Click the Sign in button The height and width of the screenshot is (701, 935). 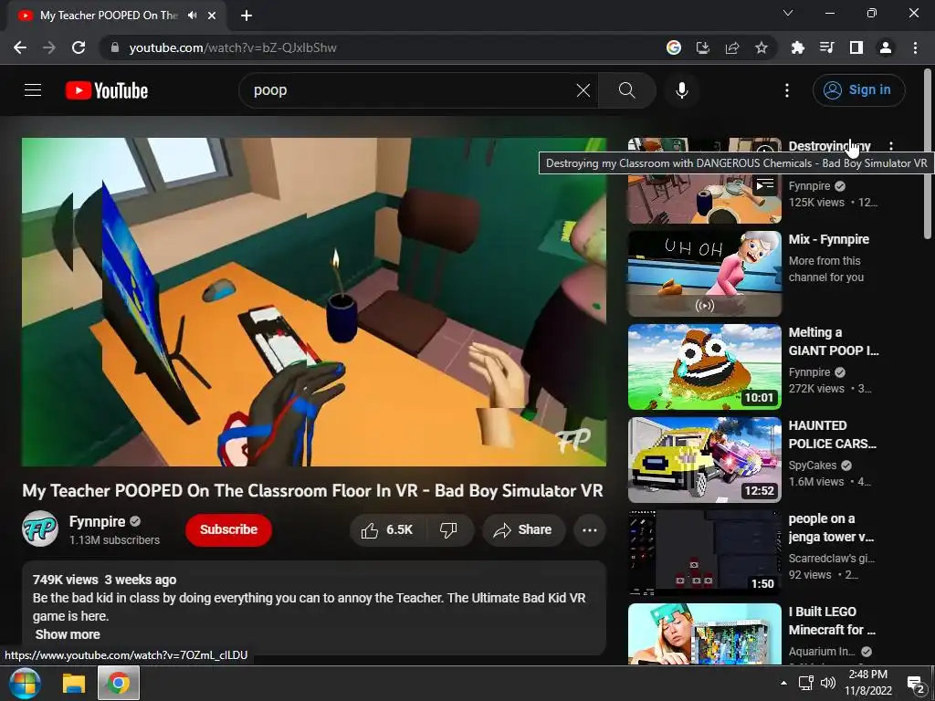858,90
